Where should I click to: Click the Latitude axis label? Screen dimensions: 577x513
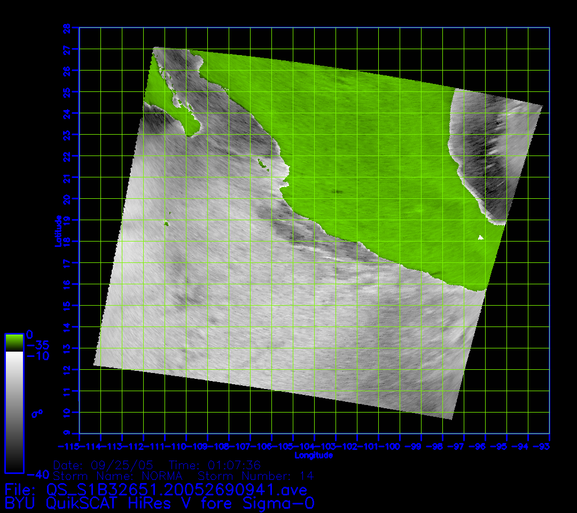(x=57, y=231)
